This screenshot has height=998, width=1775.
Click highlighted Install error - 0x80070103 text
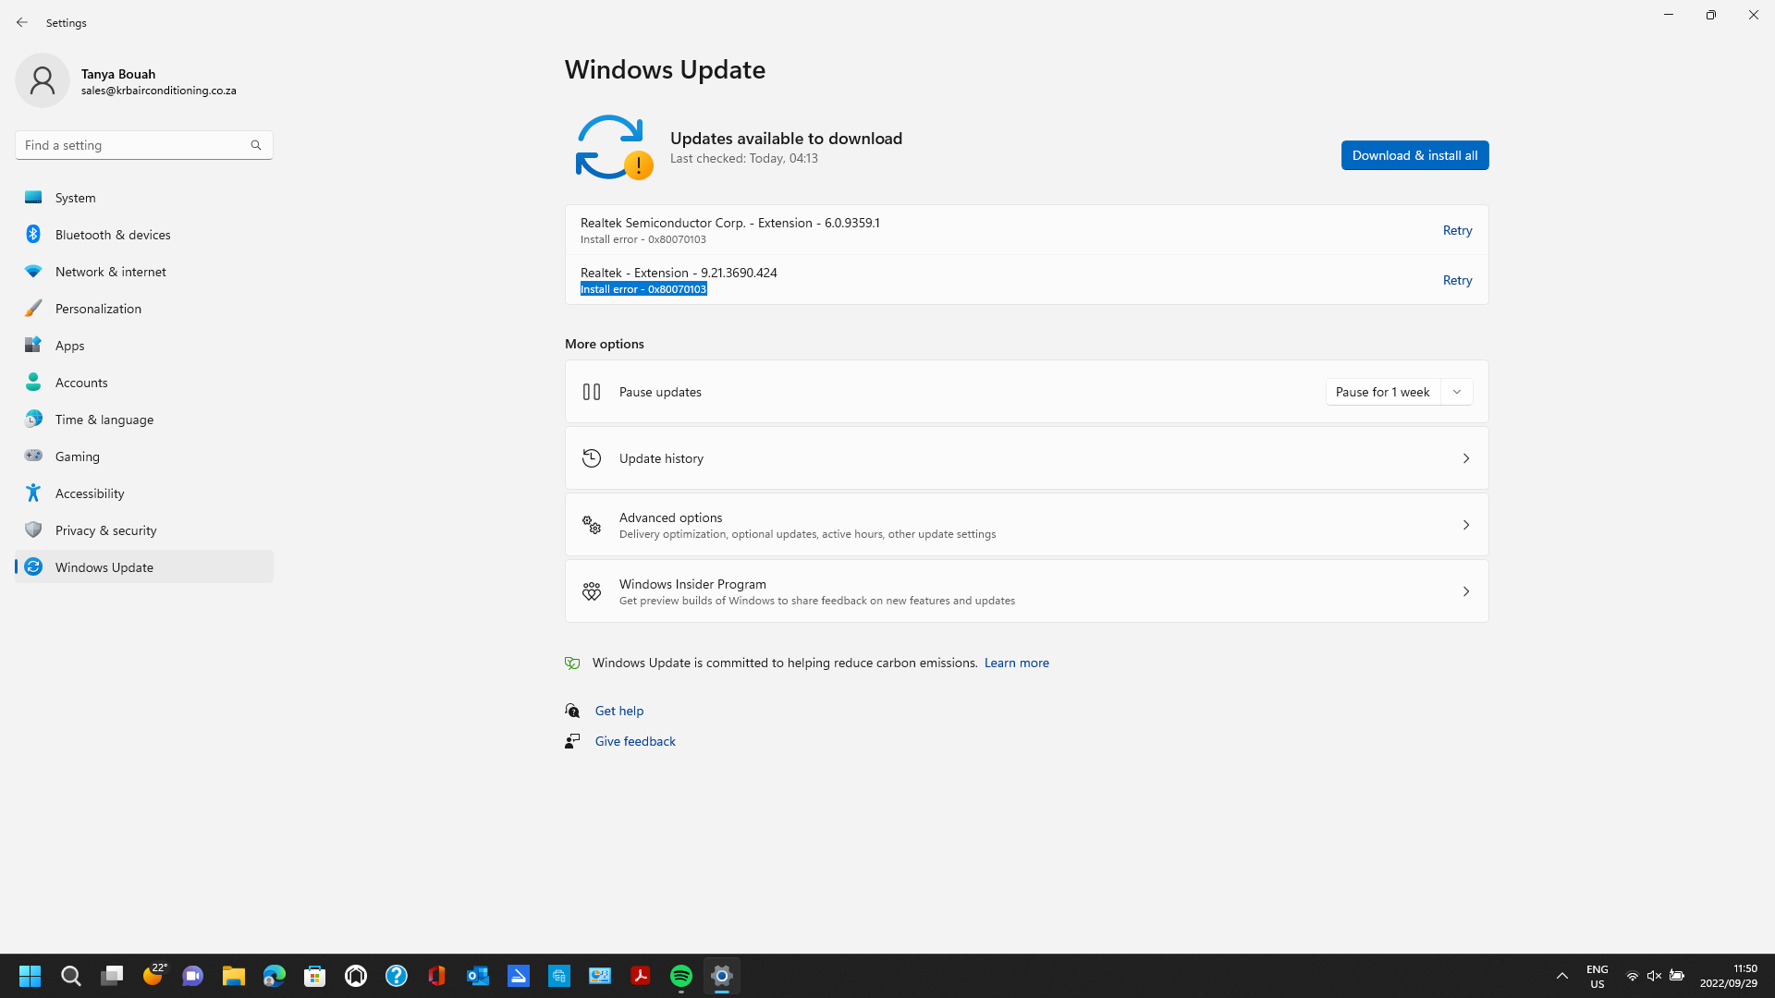[x=643, y=289]
